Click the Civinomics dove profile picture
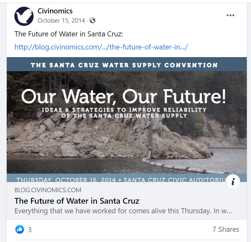This screenshot has width=251, height=242. point(24,16)
